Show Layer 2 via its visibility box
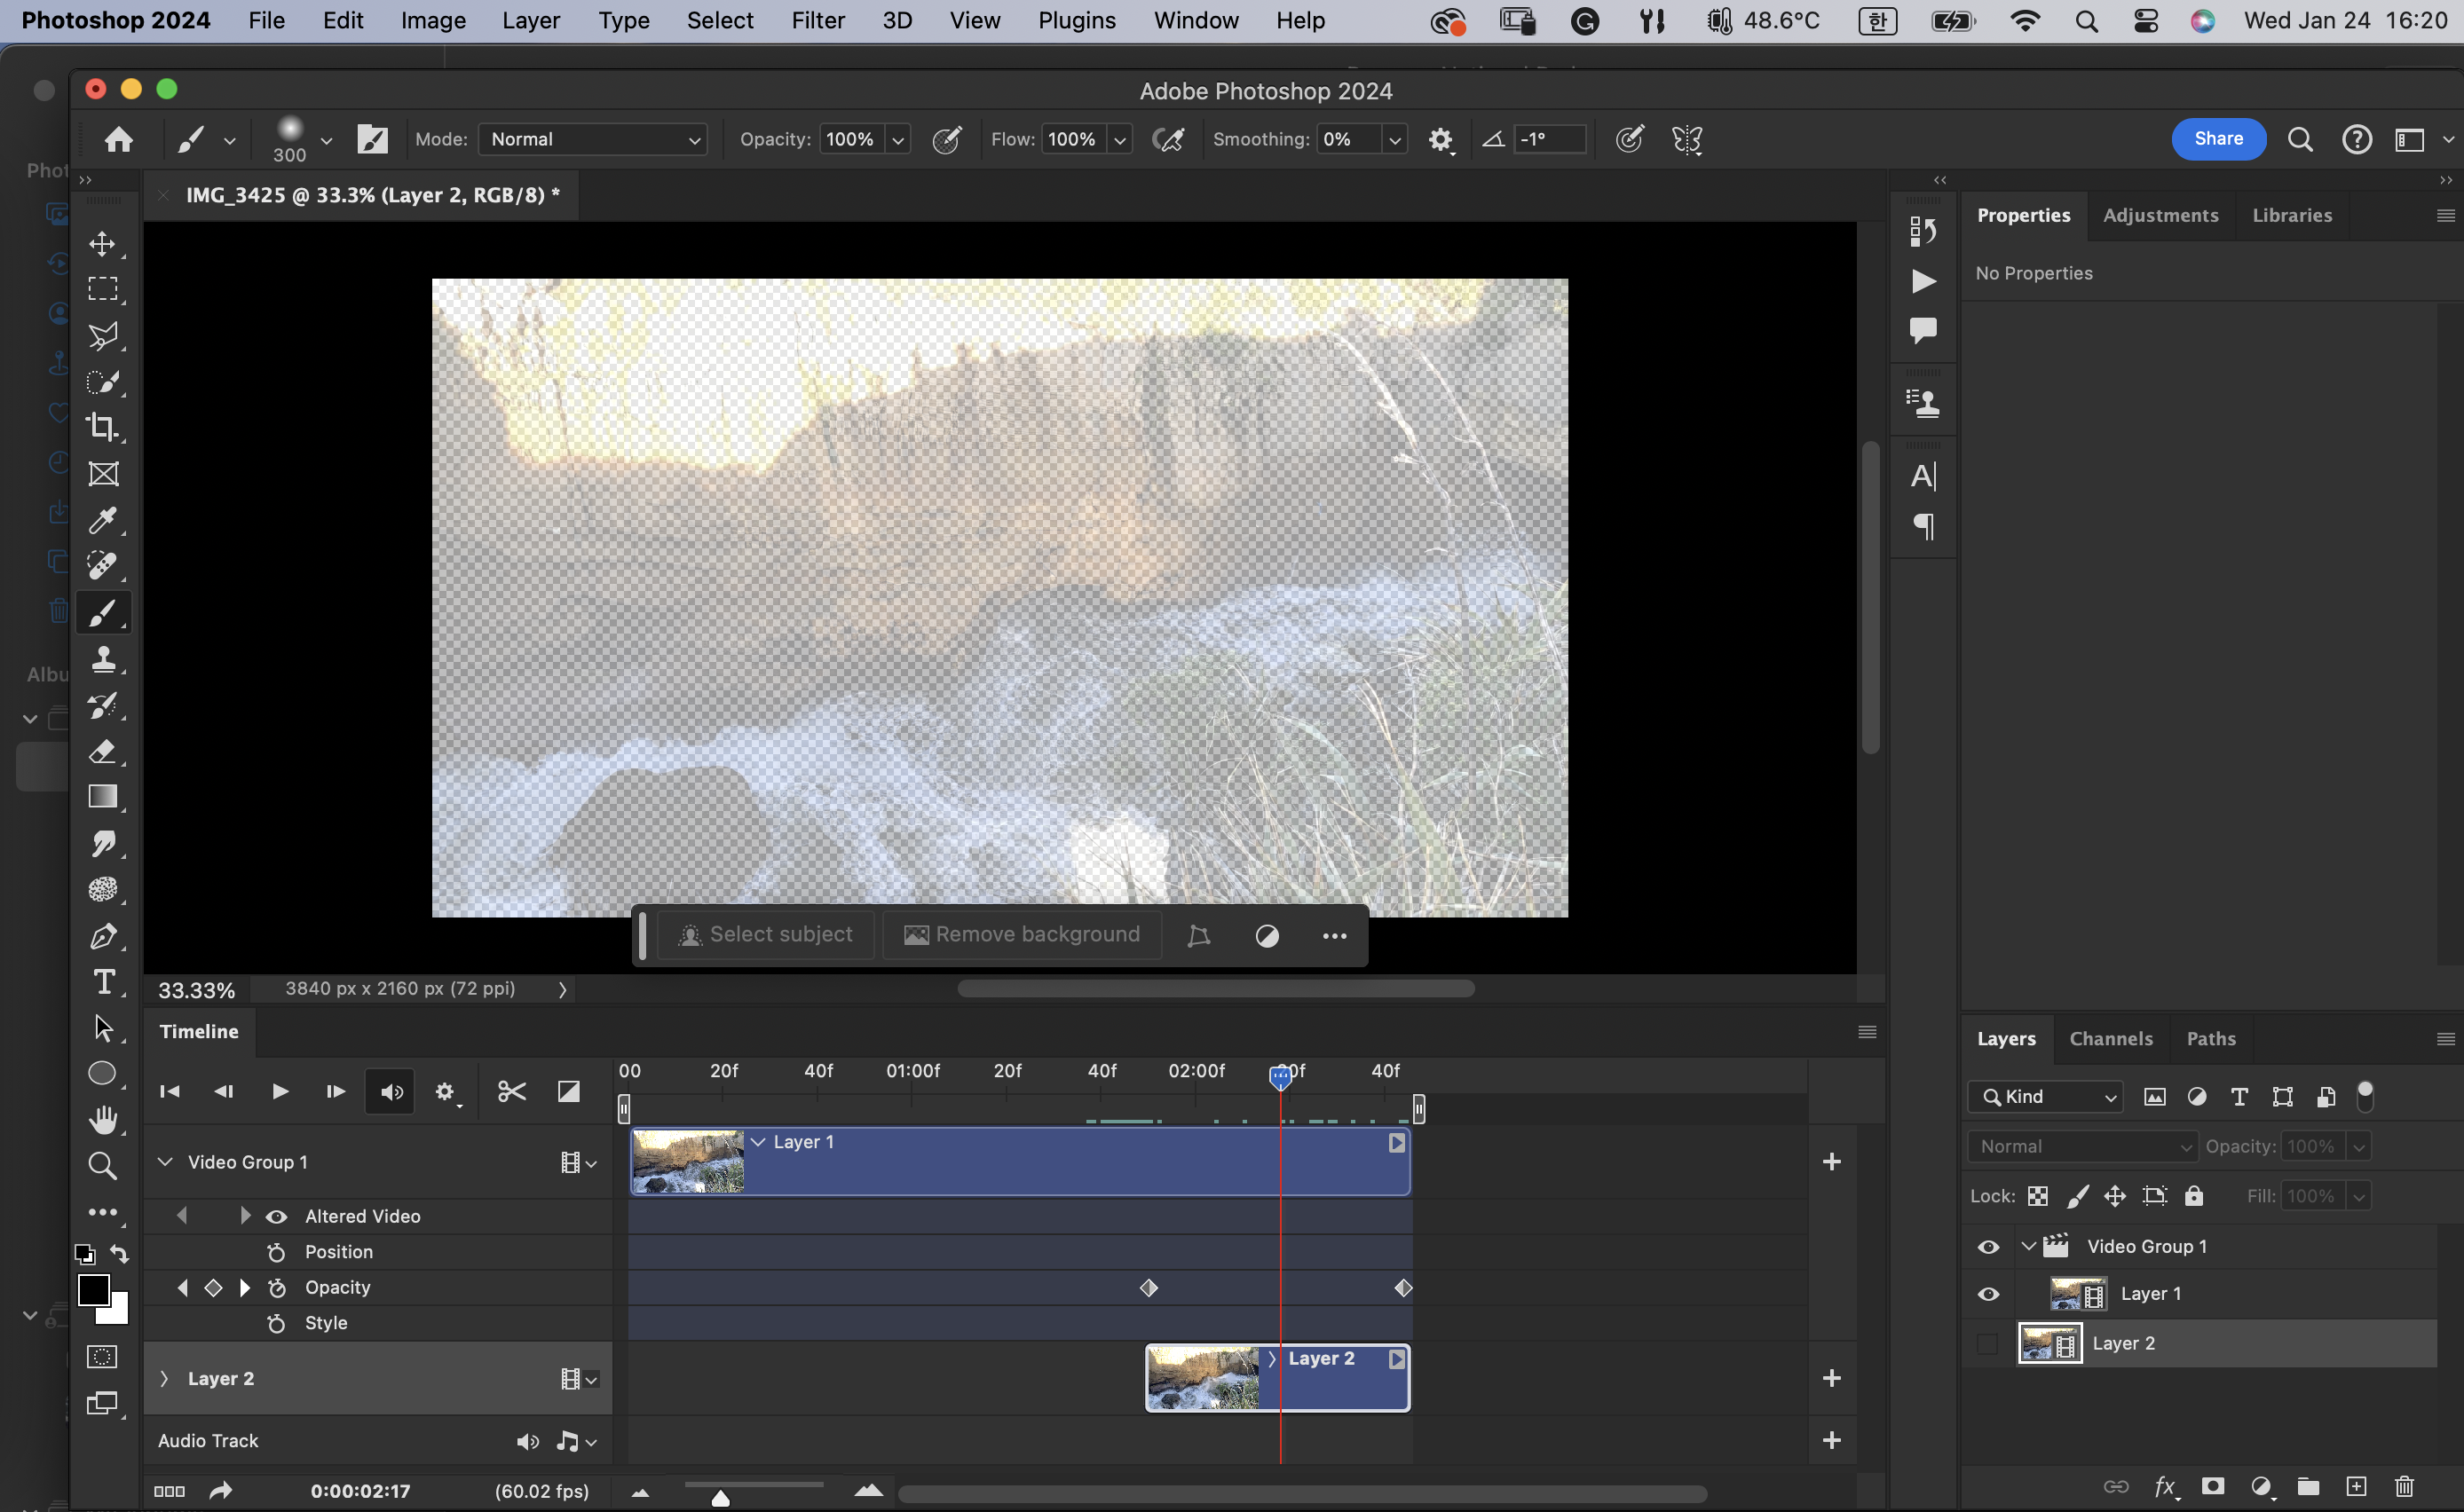Screen dimensions: 2464x1512 coord(1988,1344)
